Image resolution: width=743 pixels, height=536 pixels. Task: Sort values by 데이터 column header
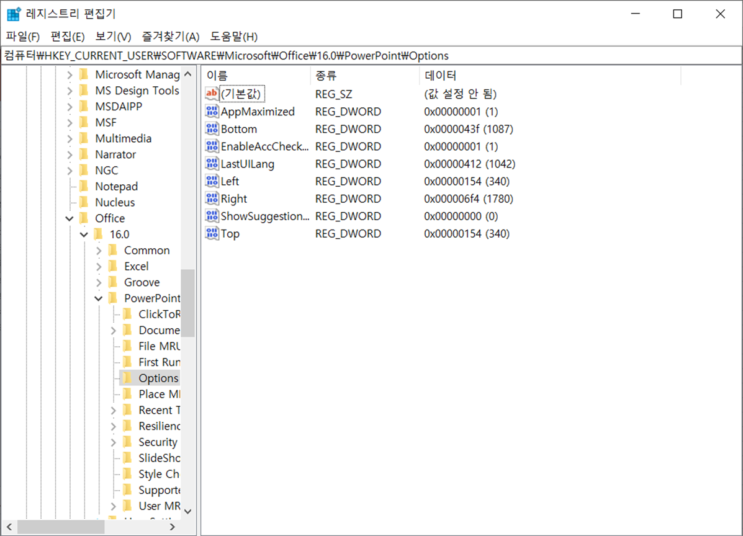click(x=550, y=75)
